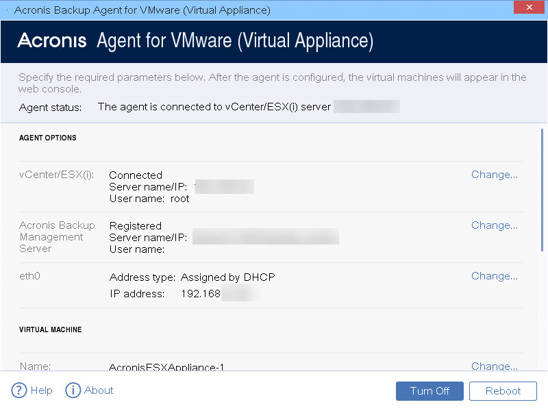
Task: Open the Help link text
Action: [x=41, y=390]
